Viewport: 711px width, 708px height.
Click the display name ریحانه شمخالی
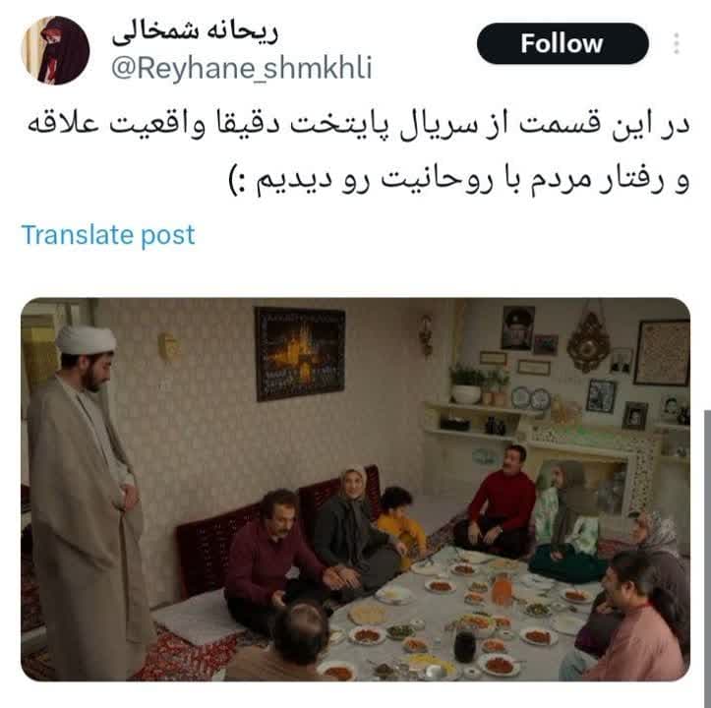point(195,32)
